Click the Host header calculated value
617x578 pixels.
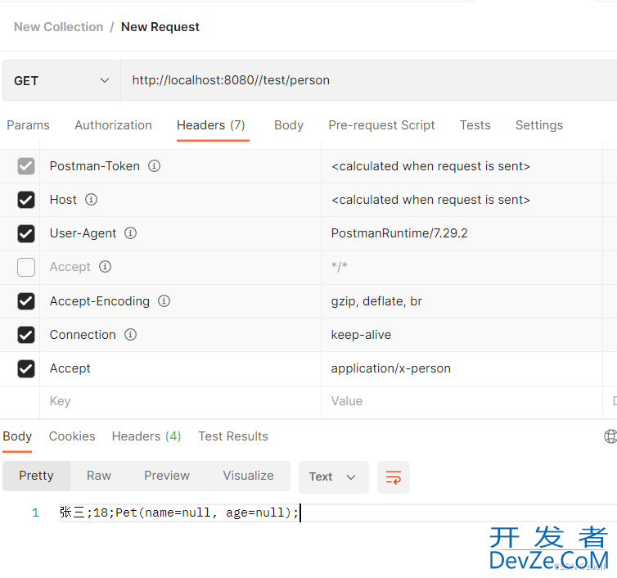pyautogui.click(x=430, y=200)
